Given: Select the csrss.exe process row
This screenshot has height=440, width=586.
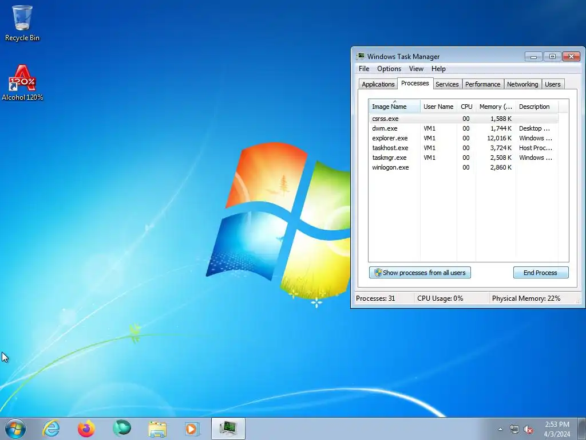Looking at the screenshot, I should (x=464, y=119).
